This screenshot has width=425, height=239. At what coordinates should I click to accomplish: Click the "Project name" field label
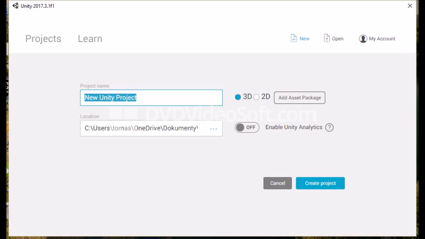[95, 86]
